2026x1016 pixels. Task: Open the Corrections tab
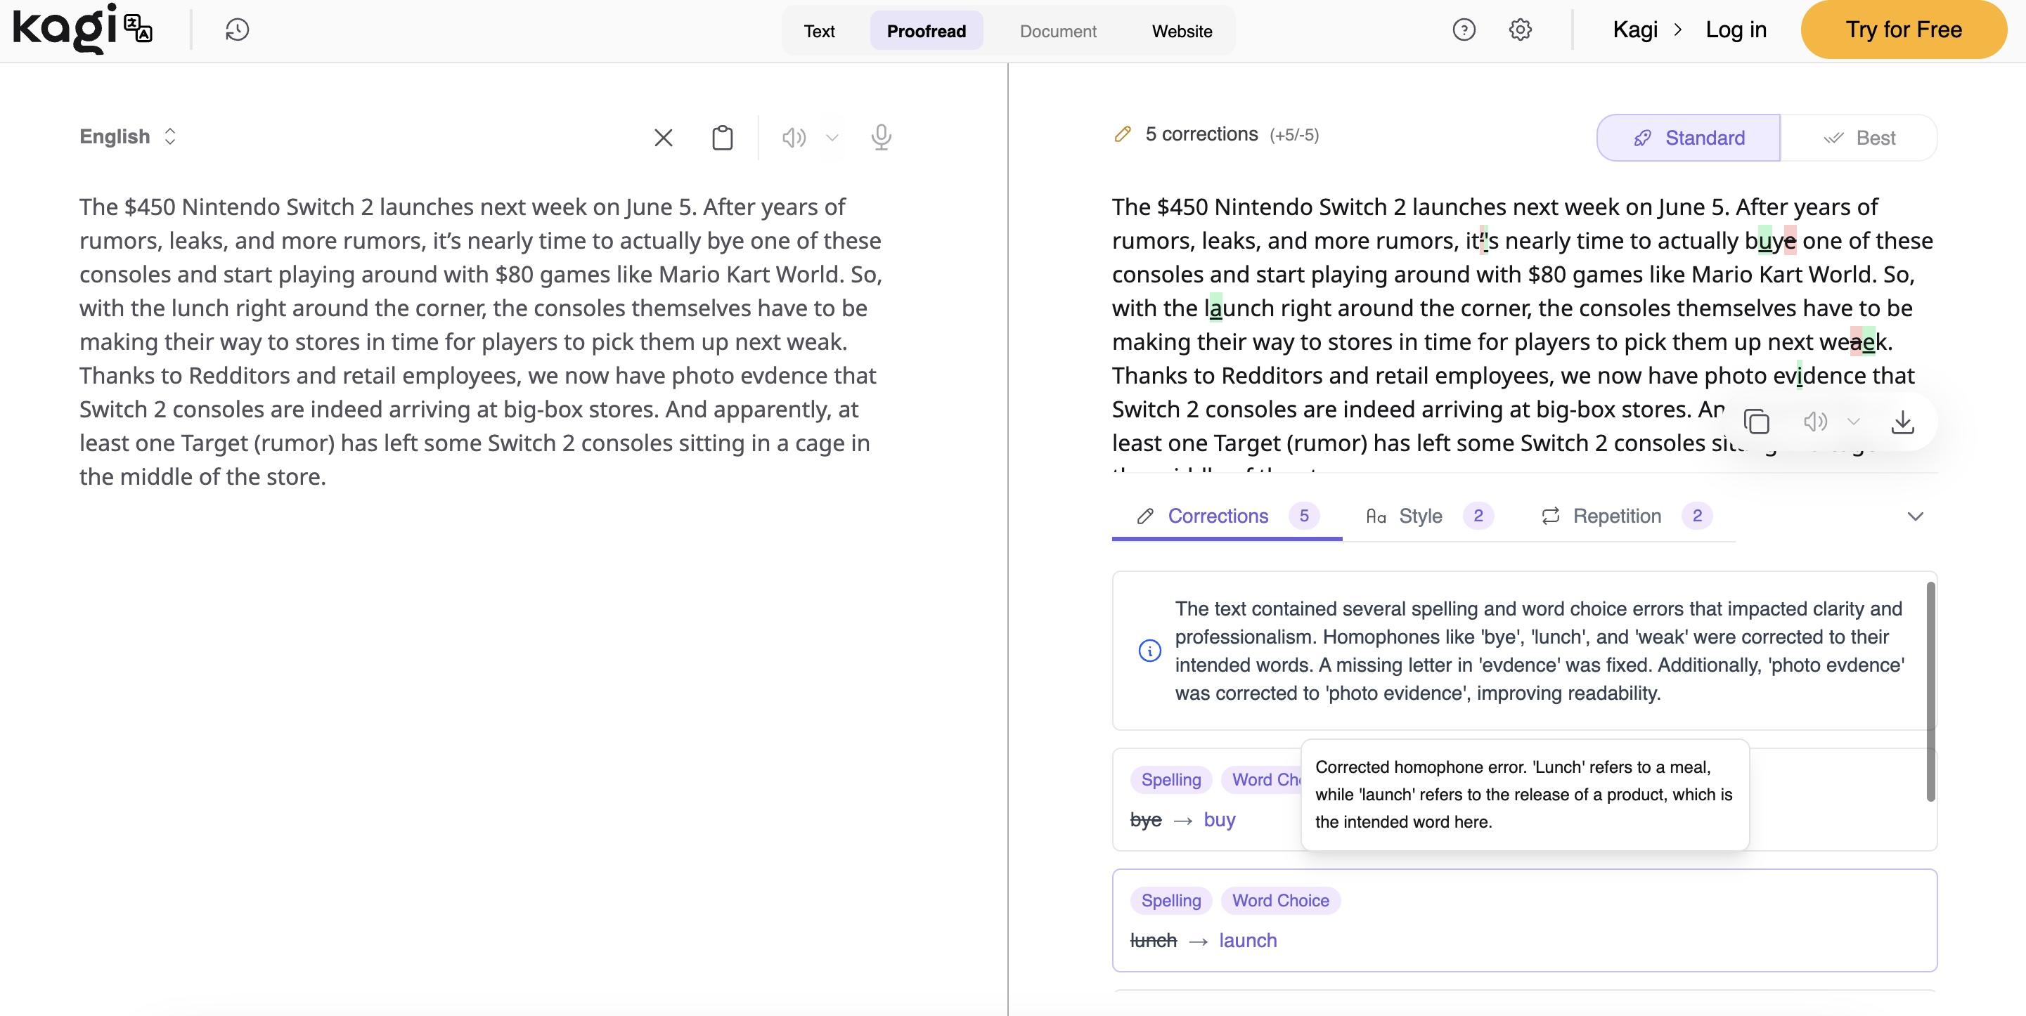[x=1226, y=516]
